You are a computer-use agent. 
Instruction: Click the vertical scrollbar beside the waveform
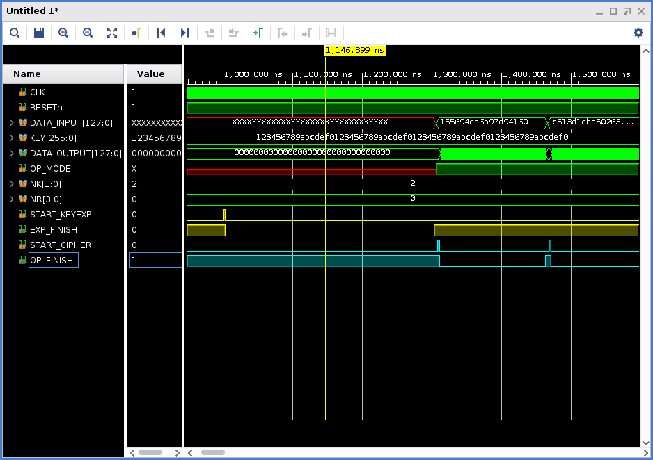point(646,243)
